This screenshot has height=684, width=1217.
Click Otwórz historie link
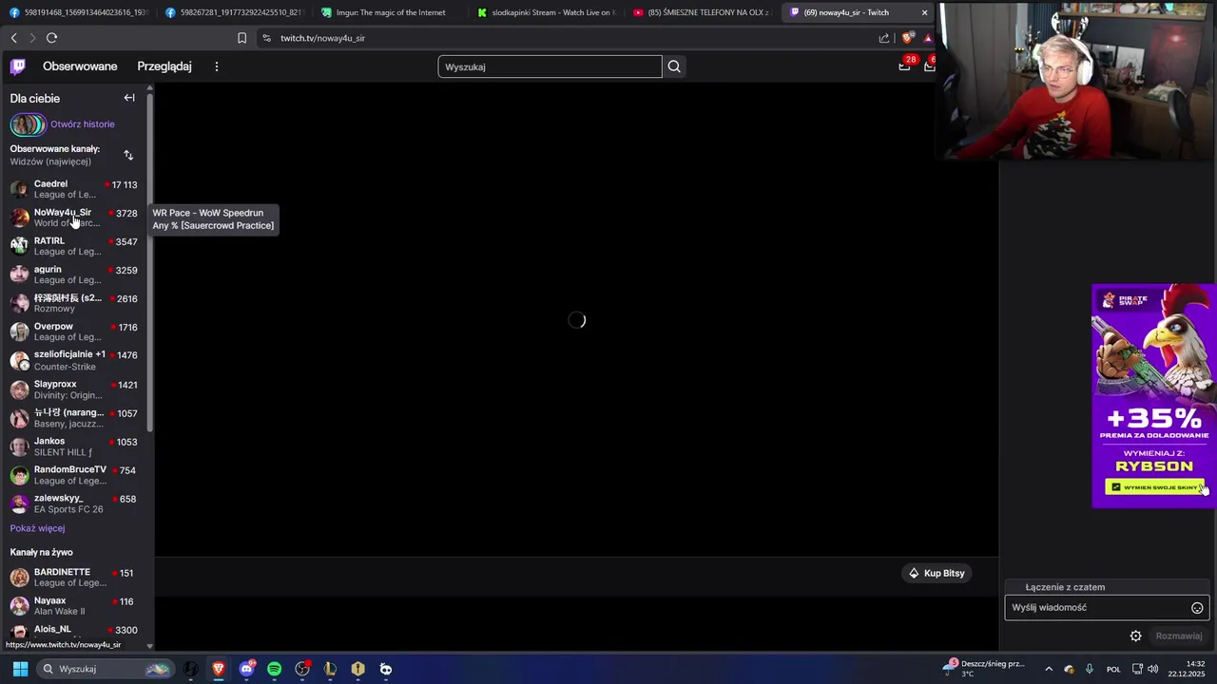pyautogui.click(x=83, y=124)
